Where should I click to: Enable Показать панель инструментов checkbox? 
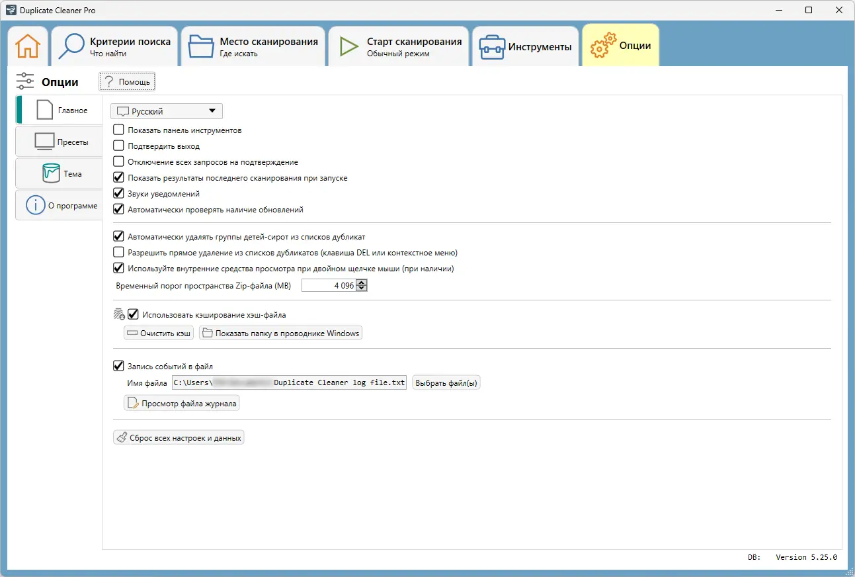pos(118,130)
